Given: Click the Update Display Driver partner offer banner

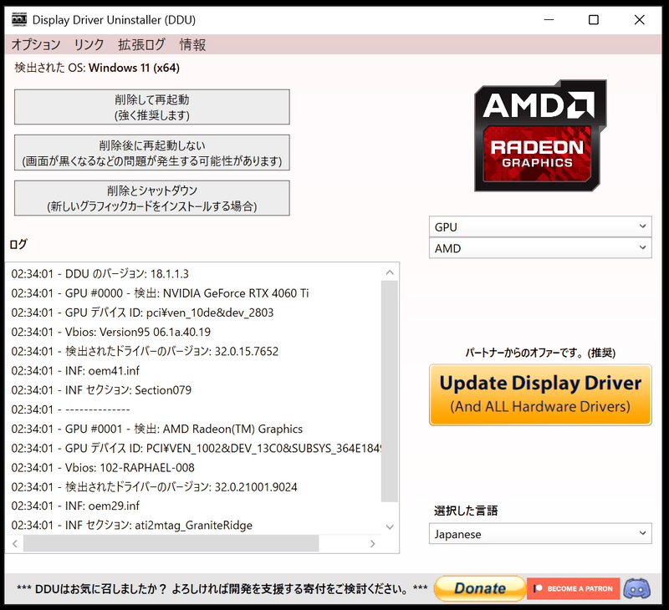Looking at the screenshot, I should coord(539,393).
